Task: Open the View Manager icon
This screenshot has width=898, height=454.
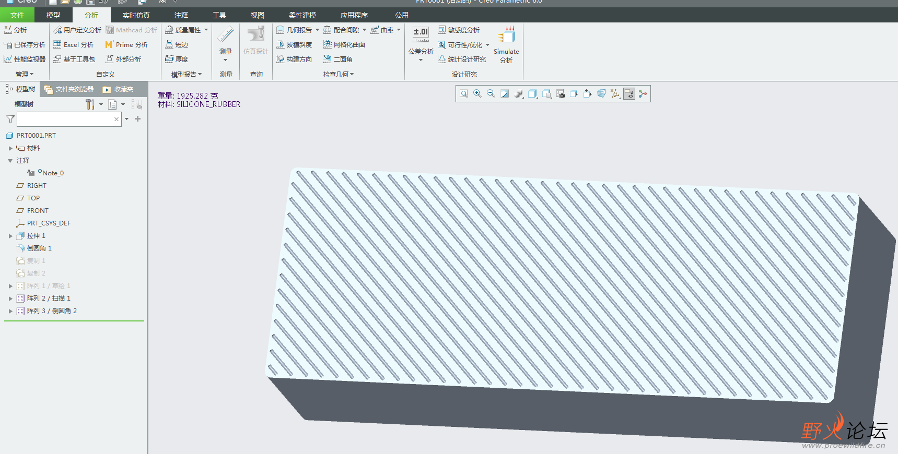Action: [546, 94]
